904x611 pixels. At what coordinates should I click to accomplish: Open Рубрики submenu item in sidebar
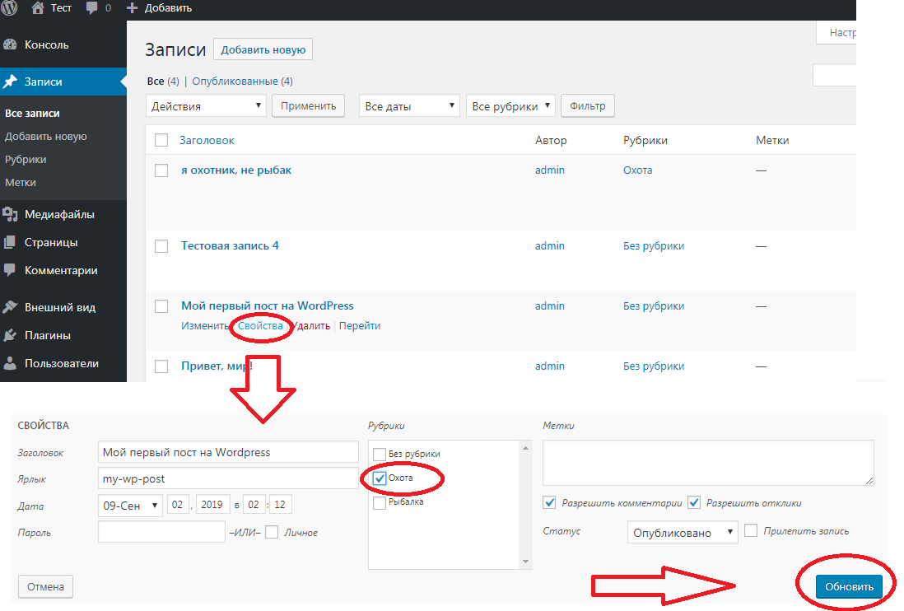tap(26, 160)
